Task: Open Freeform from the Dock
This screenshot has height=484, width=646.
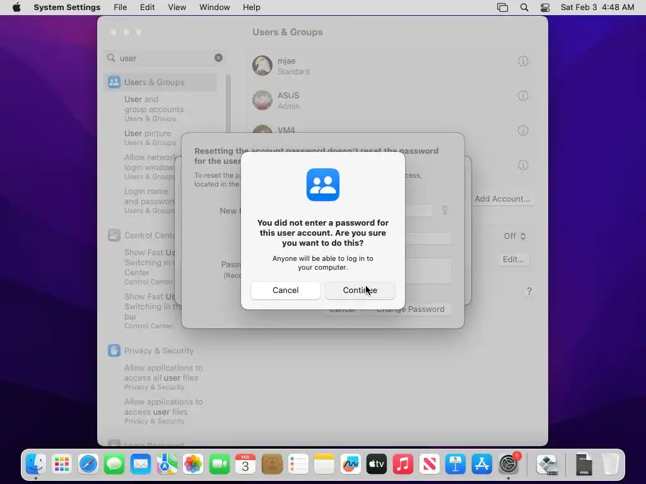Action: click(351, 464)
